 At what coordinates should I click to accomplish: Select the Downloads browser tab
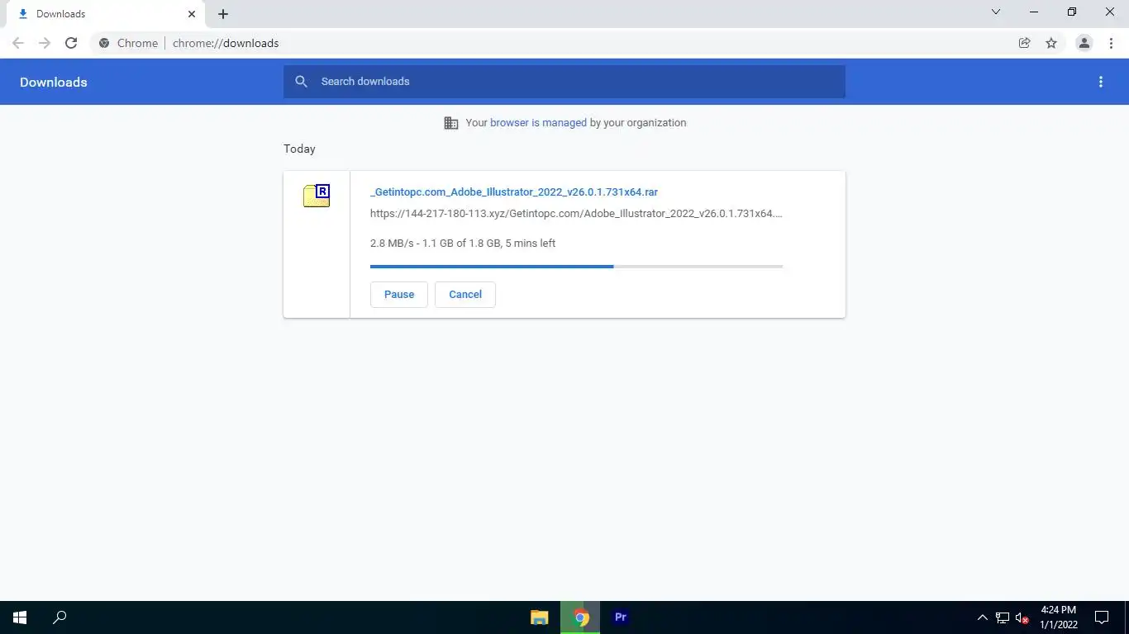(104, 15)
